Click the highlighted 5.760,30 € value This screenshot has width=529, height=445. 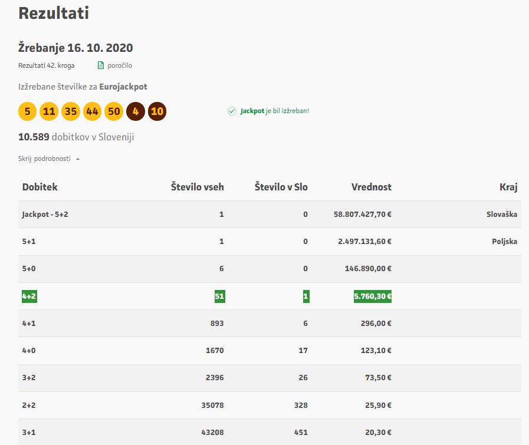[x=373, y=296]
